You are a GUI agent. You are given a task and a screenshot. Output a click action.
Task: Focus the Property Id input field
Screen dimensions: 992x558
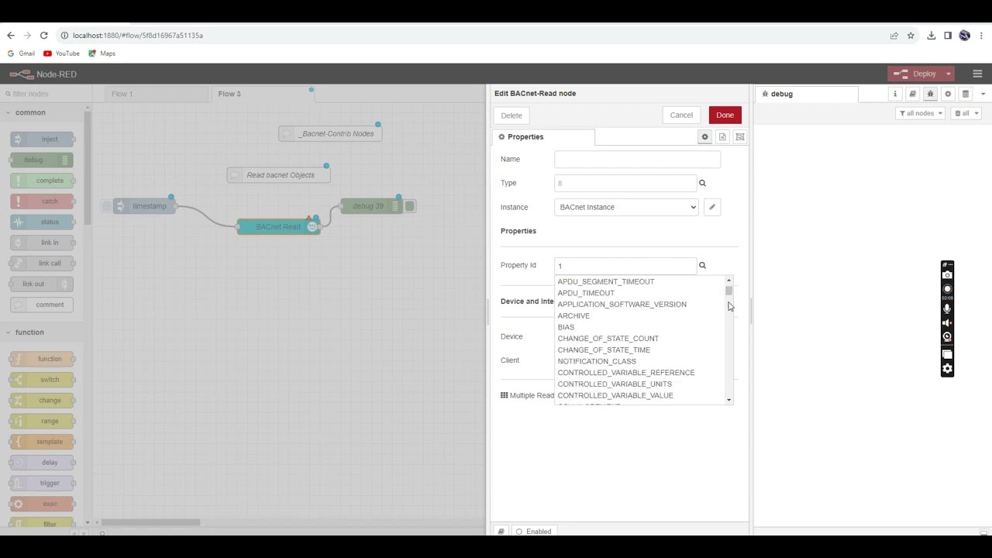(626, 266)
